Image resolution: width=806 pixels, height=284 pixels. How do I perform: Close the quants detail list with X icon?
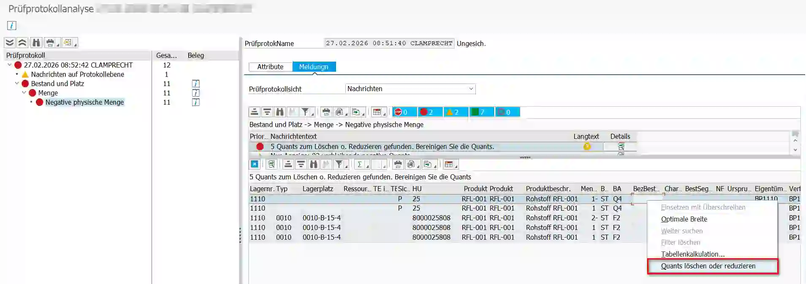(x=255, y=165)
